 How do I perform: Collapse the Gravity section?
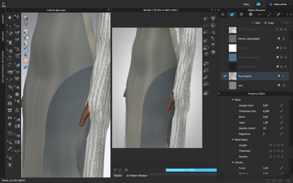233,162
